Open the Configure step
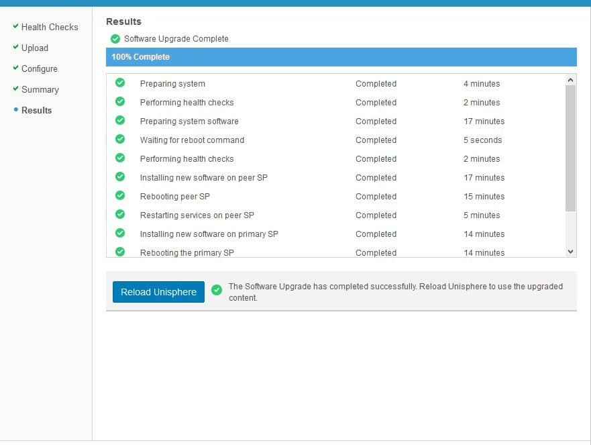Screen dimensions: 591x445 (39, 68)
